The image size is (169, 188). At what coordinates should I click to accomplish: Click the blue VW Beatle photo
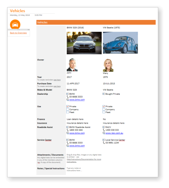(120, 43)
